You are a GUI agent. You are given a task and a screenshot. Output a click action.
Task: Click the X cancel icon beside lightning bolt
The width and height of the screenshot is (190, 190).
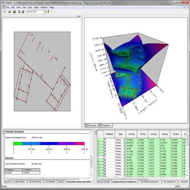(x=52, y=12)
